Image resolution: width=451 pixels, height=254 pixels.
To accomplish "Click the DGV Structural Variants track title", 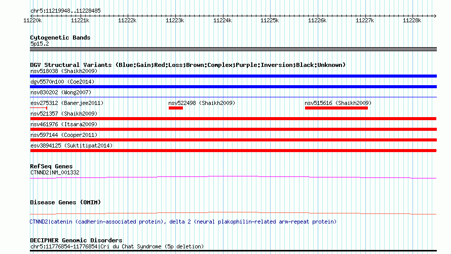I will [188, 65].
